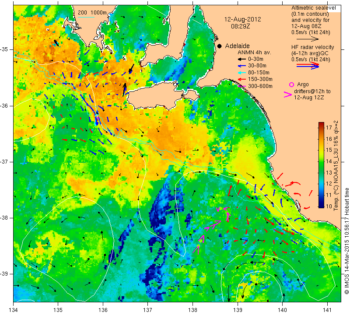
Task: Click the red-blue HF radar velocity arrow
Action: tap(308, 66)
